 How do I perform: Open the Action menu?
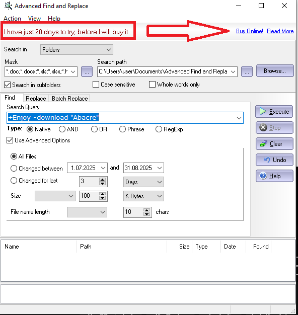click(12, 19)
